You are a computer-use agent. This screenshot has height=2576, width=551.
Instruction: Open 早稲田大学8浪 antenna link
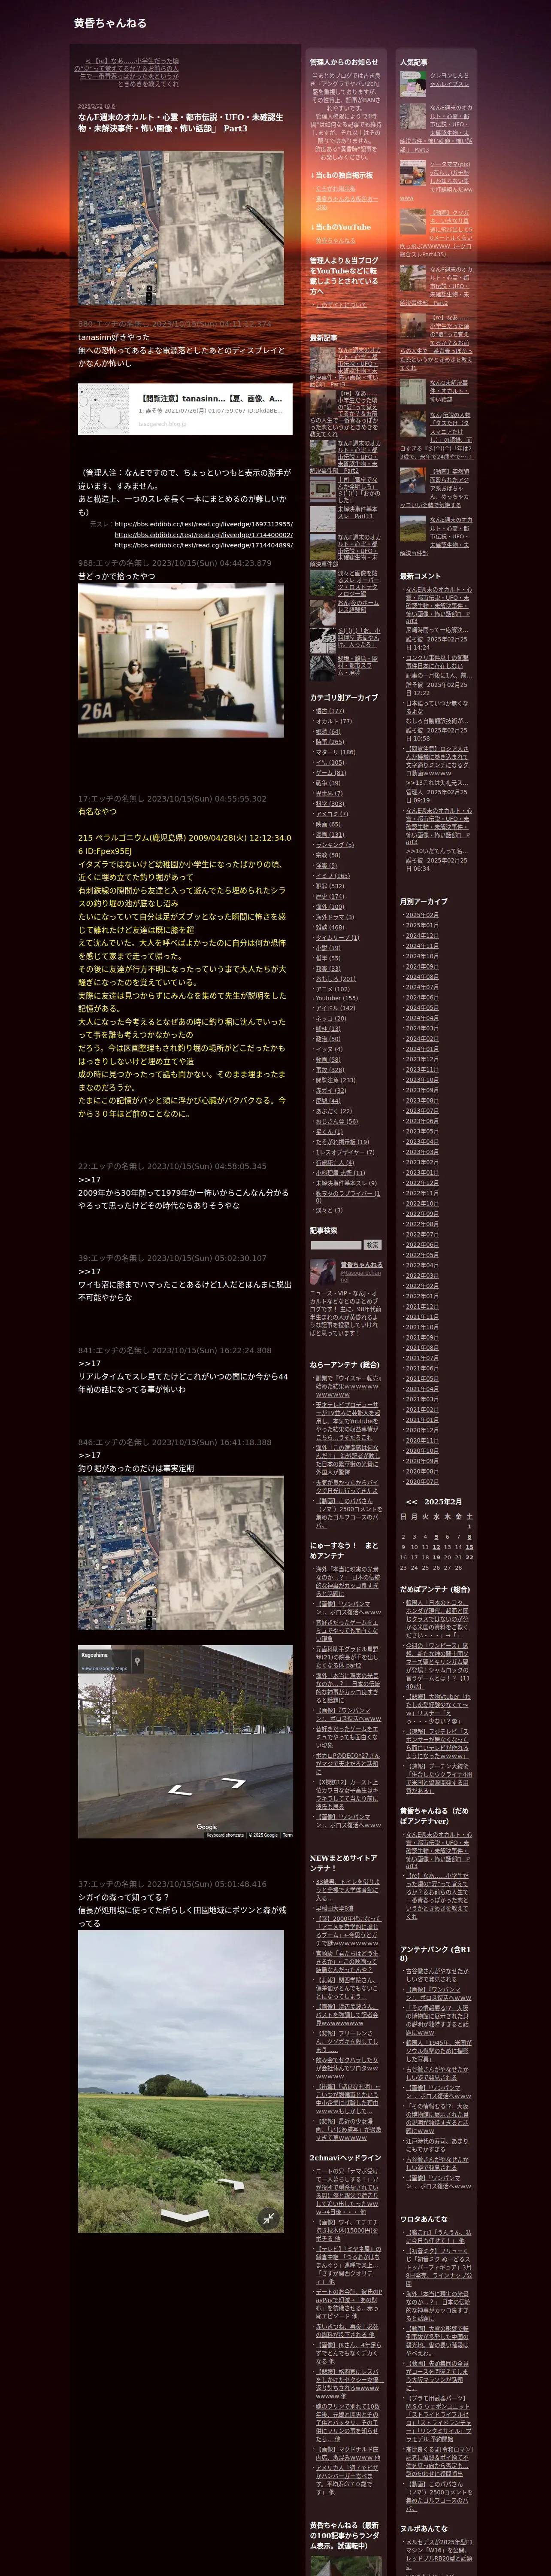pyautogui.click(x=335, y=1908)
